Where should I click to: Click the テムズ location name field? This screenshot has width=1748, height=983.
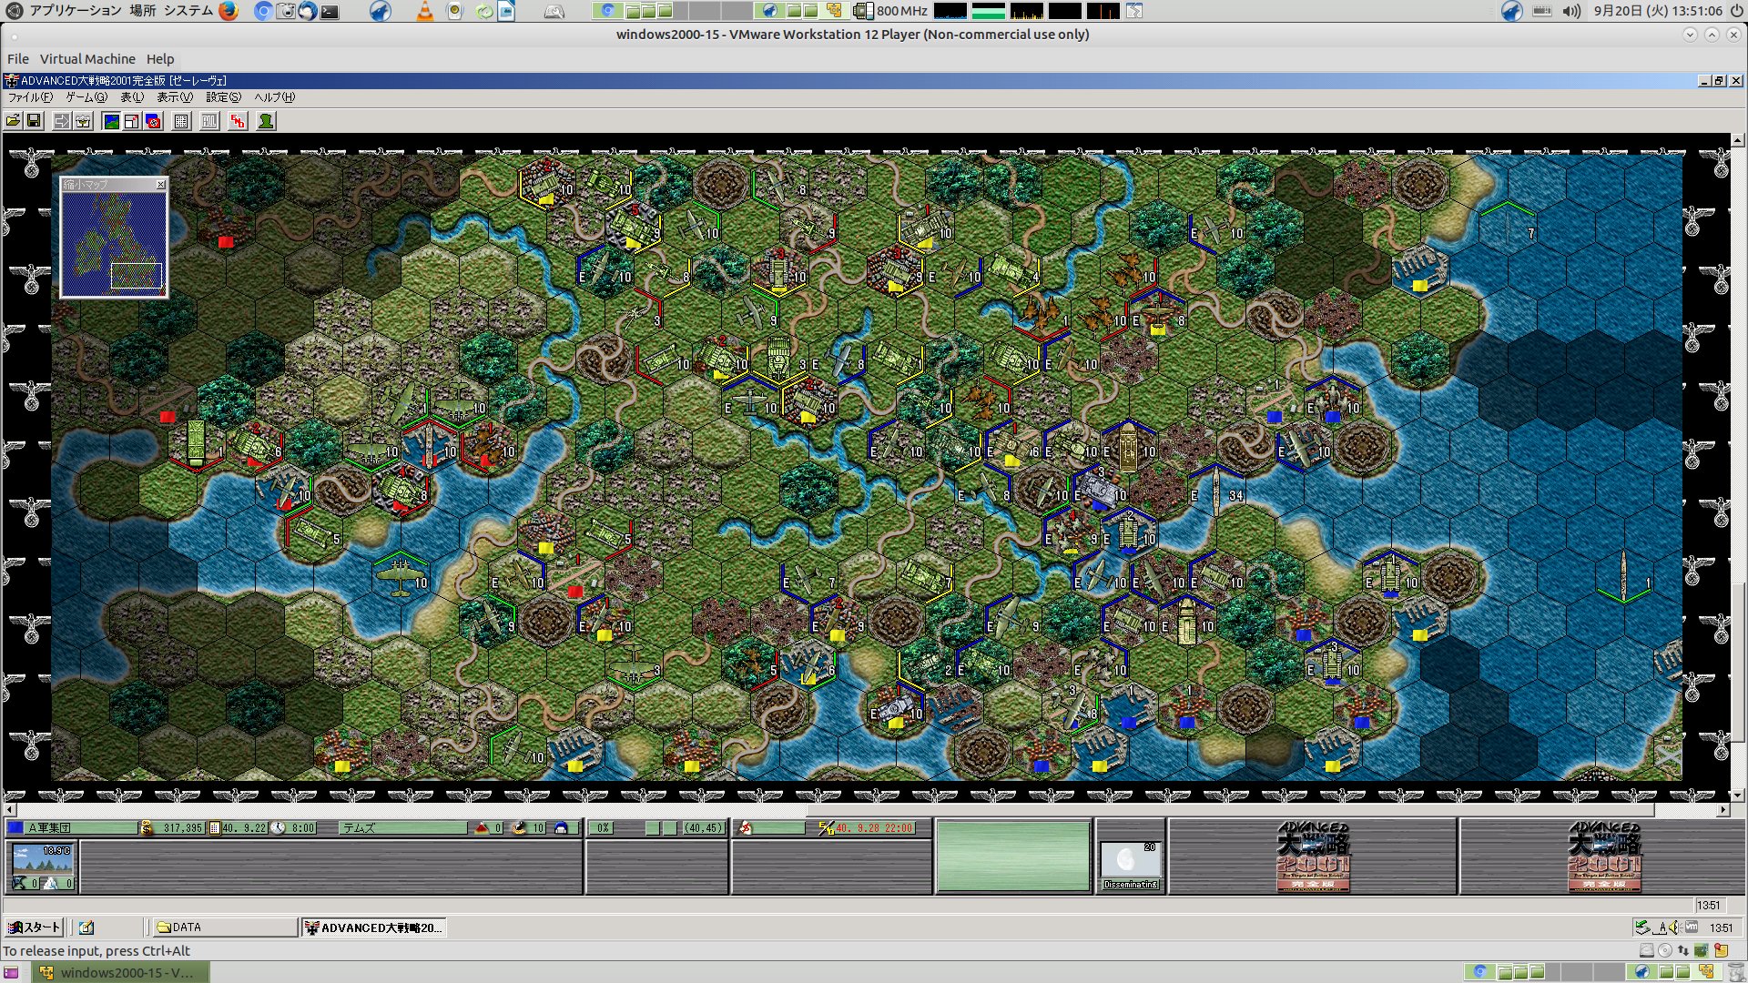[403, 828]
